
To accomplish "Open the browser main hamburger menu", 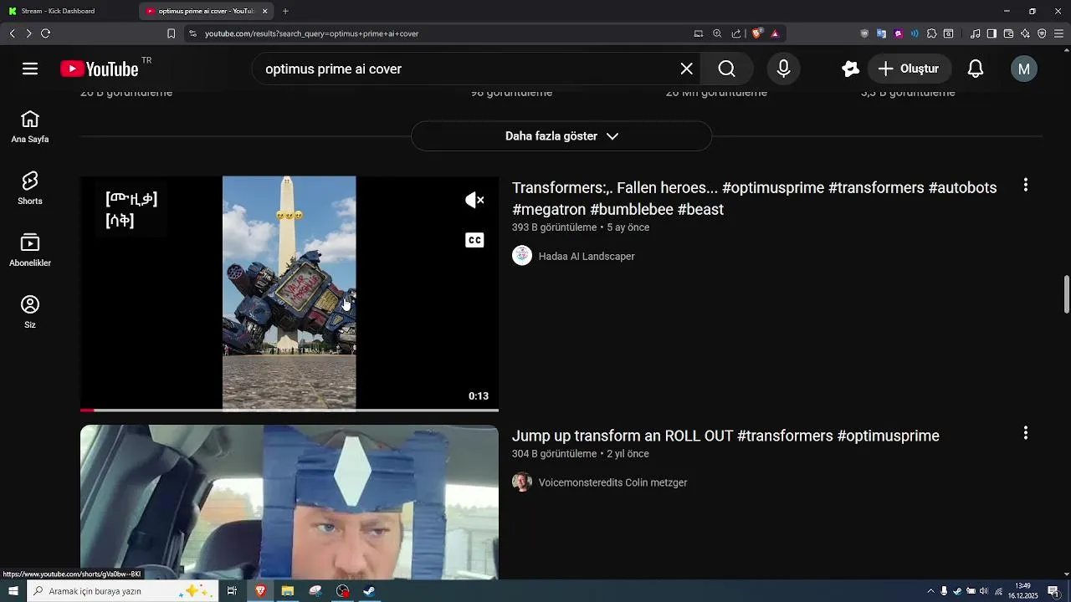I will (x=1059, y=33).
